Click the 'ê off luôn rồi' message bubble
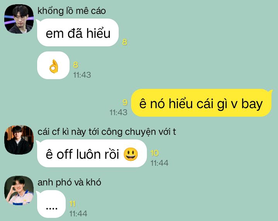The width and height of the screenshot is (278, 221). coord(92,153)
